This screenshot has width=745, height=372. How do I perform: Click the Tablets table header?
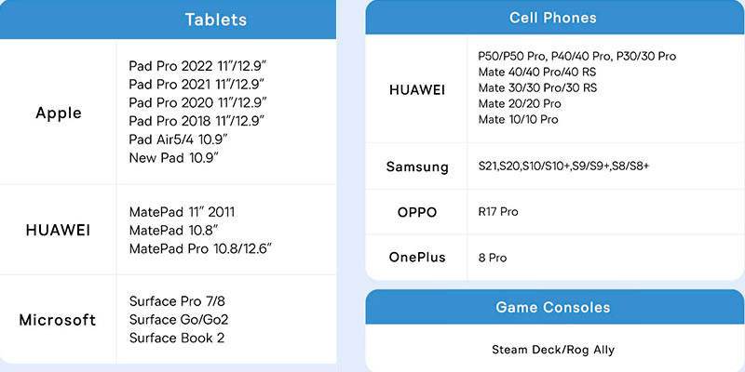tap(215, 20)
